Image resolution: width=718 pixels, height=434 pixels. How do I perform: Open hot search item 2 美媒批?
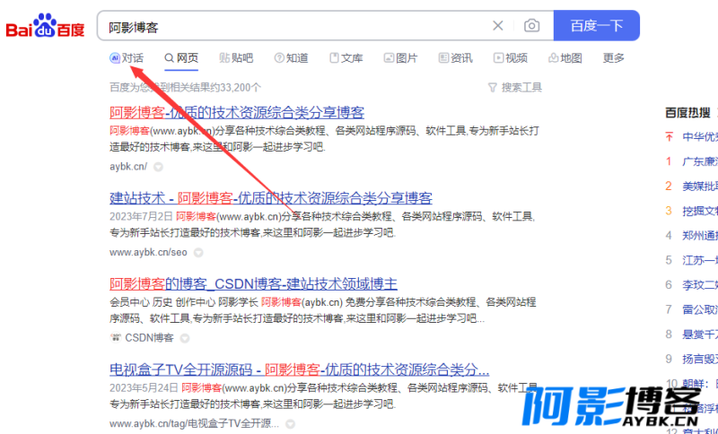tap(700, 187)
